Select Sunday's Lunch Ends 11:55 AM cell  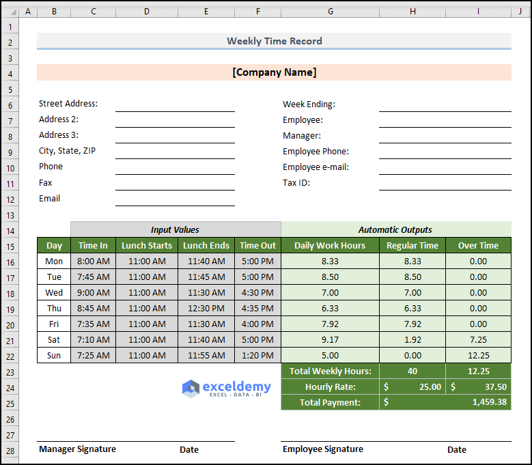click(x=206, y=356)
